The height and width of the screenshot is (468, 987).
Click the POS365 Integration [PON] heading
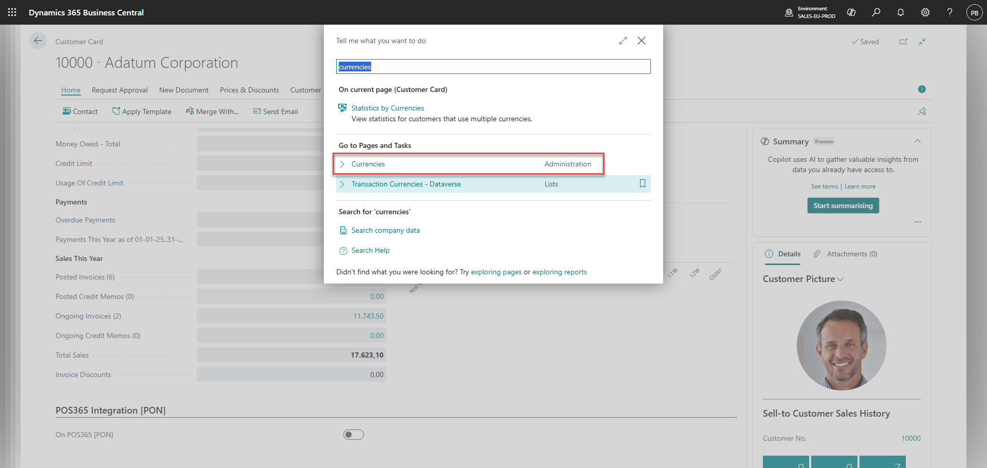111,410
